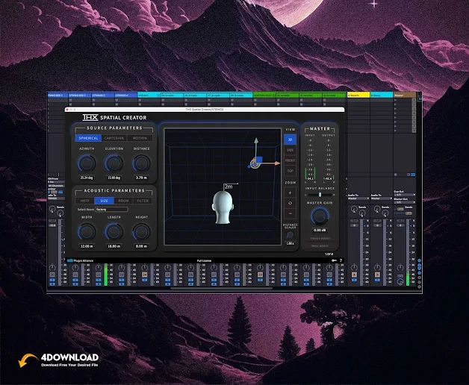
Task: Click return track B activator button
Action: (377, 275)
